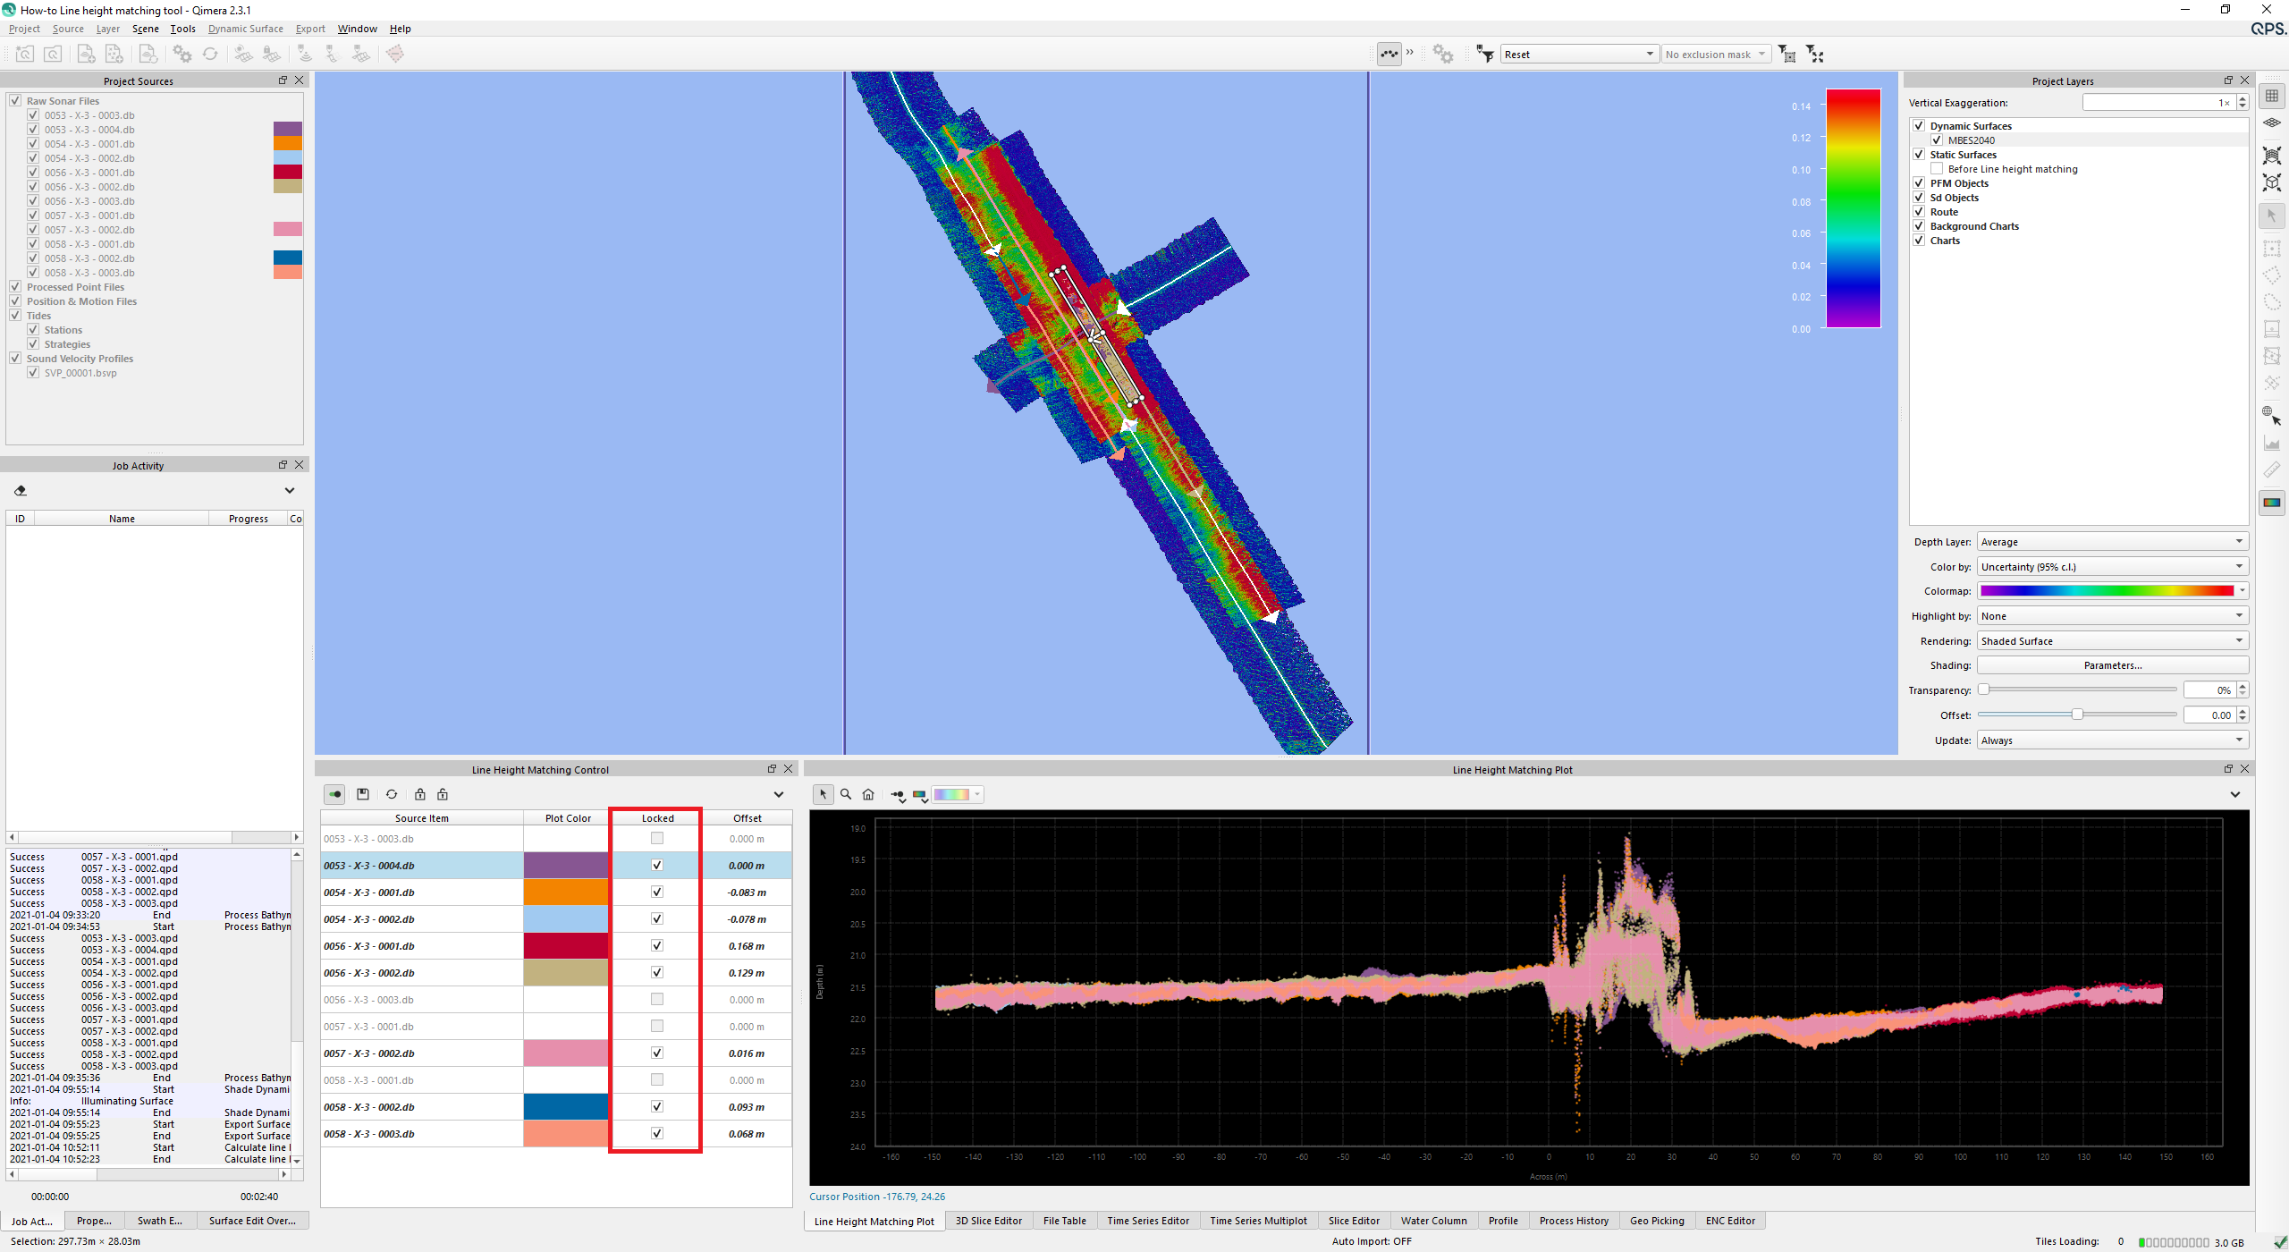Toggle the color legend icon in right toolbar

2272,503
